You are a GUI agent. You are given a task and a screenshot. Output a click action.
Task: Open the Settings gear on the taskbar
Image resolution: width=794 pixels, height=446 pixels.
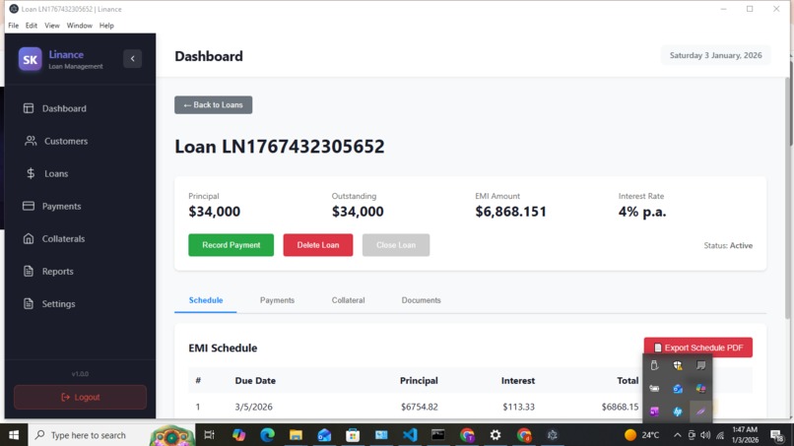tap(496, 435)
